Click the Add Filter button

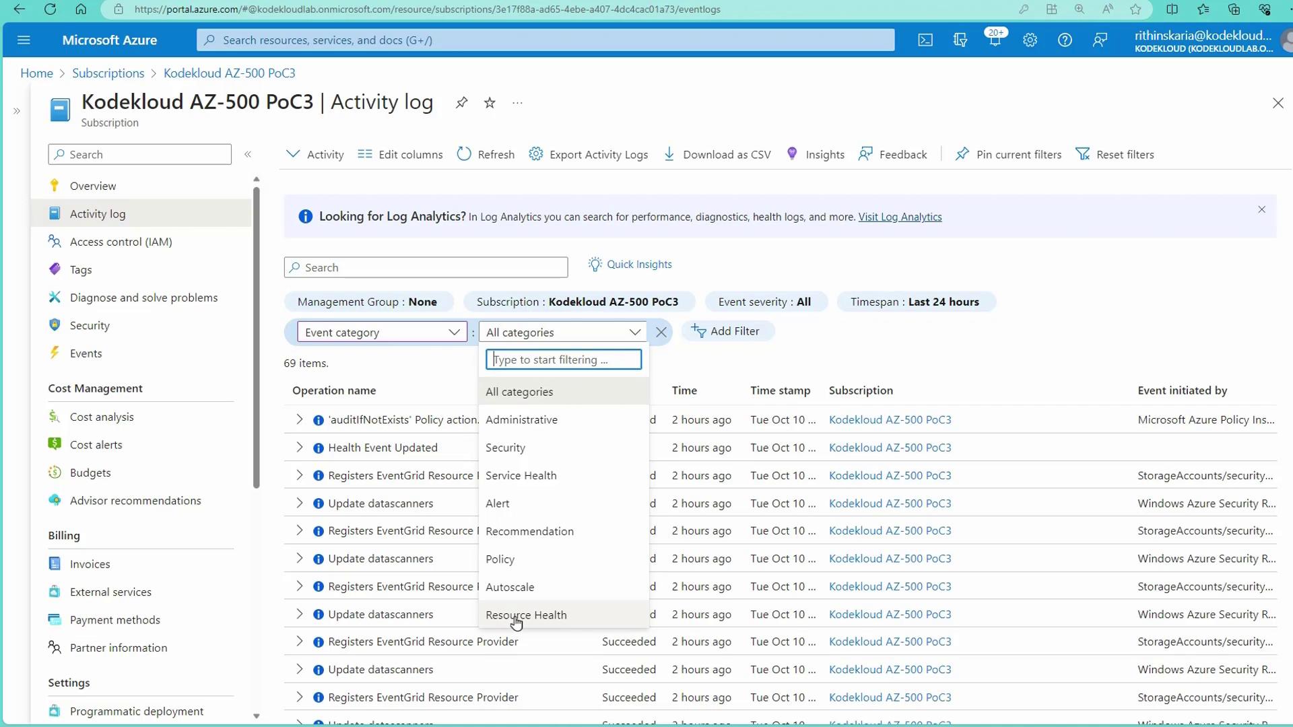coord(727,331)
